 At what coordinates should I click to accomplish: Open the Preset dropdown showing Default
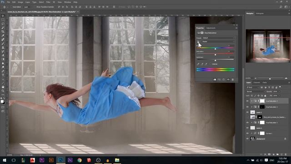(x=218, y=38)
